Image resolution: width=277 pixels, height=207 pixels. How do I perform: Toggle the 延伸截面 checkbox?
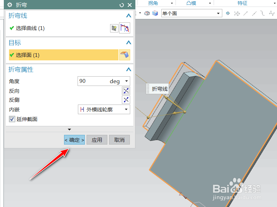tap(12, 119)
